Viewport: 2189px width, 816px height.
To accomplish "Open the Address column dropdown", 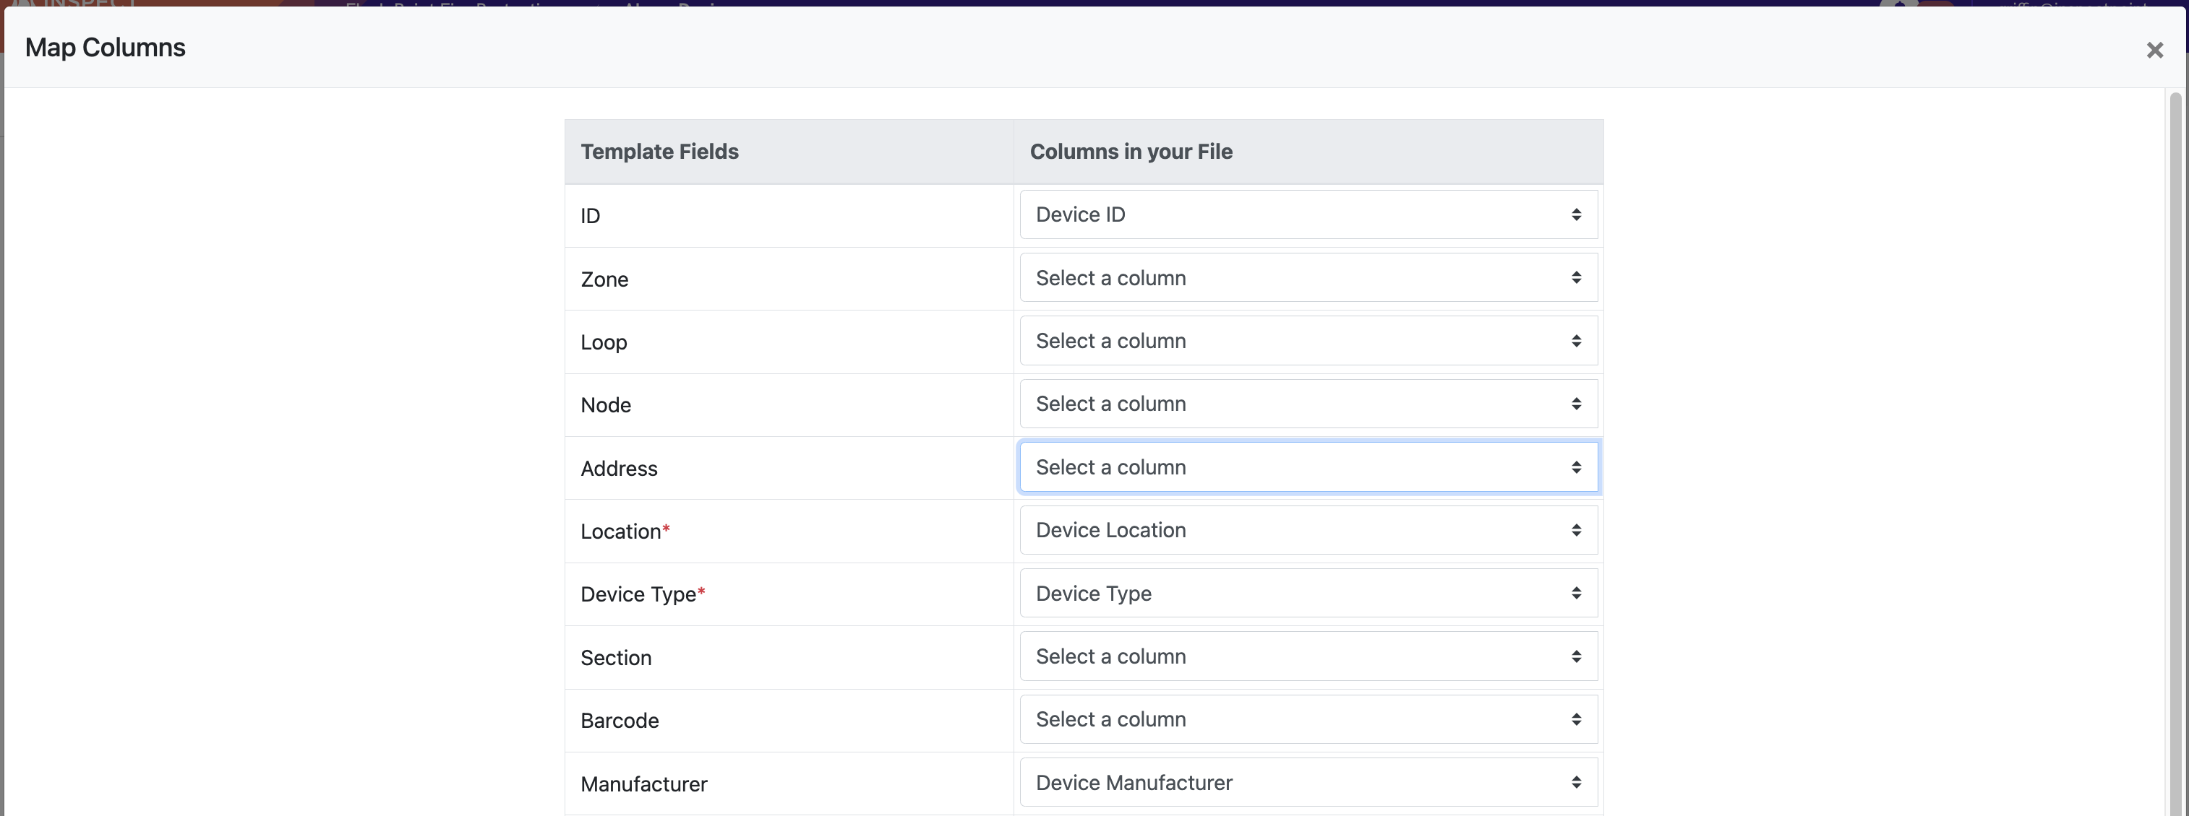I will point(1308,467).
